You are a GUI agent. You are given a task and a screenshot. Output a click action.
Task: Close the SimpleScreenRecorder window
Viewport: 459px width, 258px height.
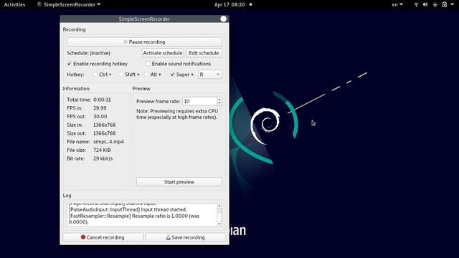click(223, 19)
